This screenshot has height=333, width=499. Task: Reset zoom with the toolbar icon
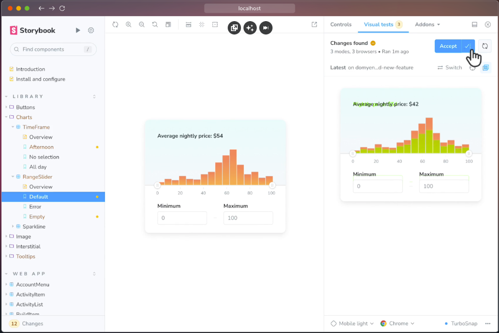[x=155, y=25]
